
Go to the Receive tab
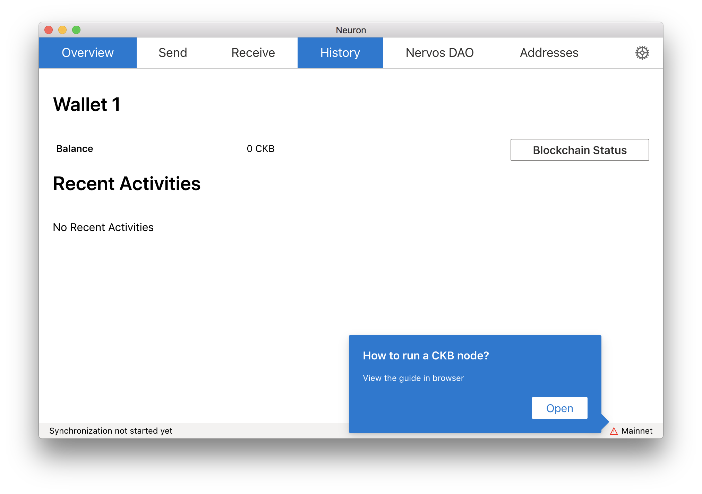pyautogui.click(x=253, y=53)
